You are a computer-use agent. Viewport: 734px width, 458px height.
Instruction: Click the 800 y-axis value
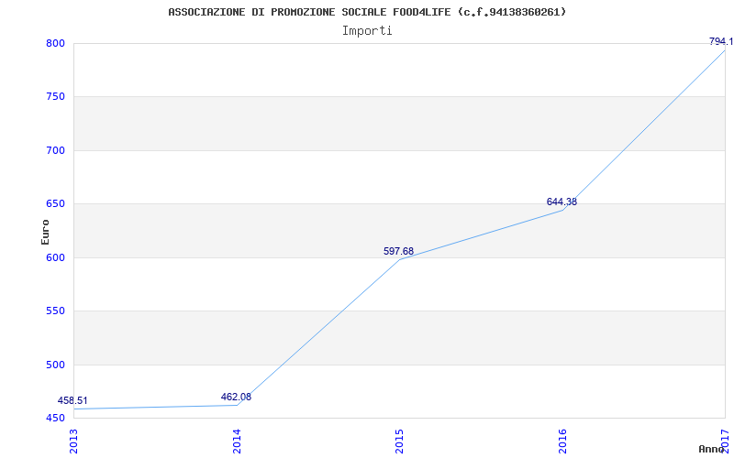(x=55, y=43)
